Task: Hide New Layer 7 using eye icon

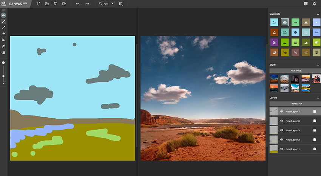Action: click(x=281, y=112)
